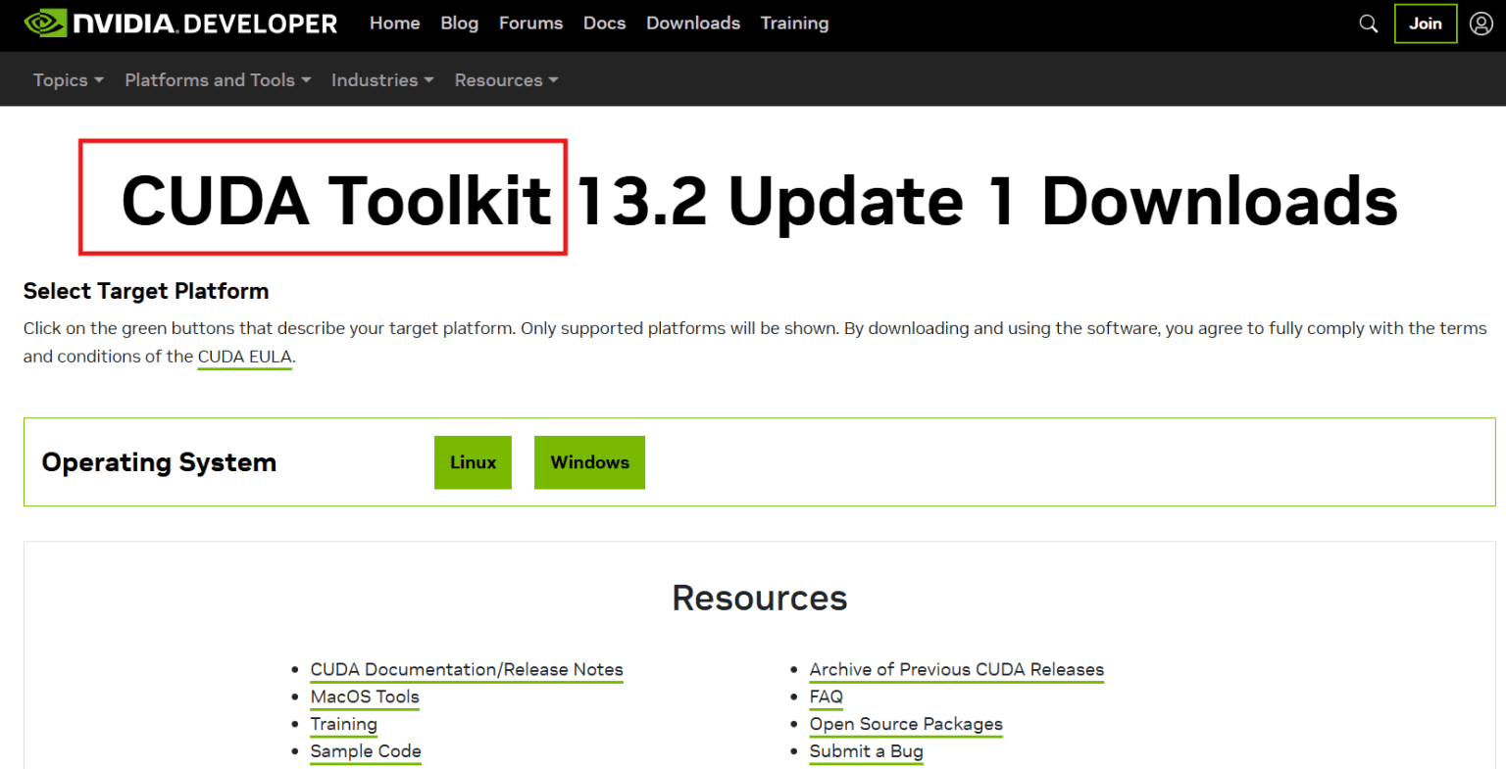Click the Join button
Image resolution: width=1506 pixels, height=769 pixels.
pos(1426,24)
